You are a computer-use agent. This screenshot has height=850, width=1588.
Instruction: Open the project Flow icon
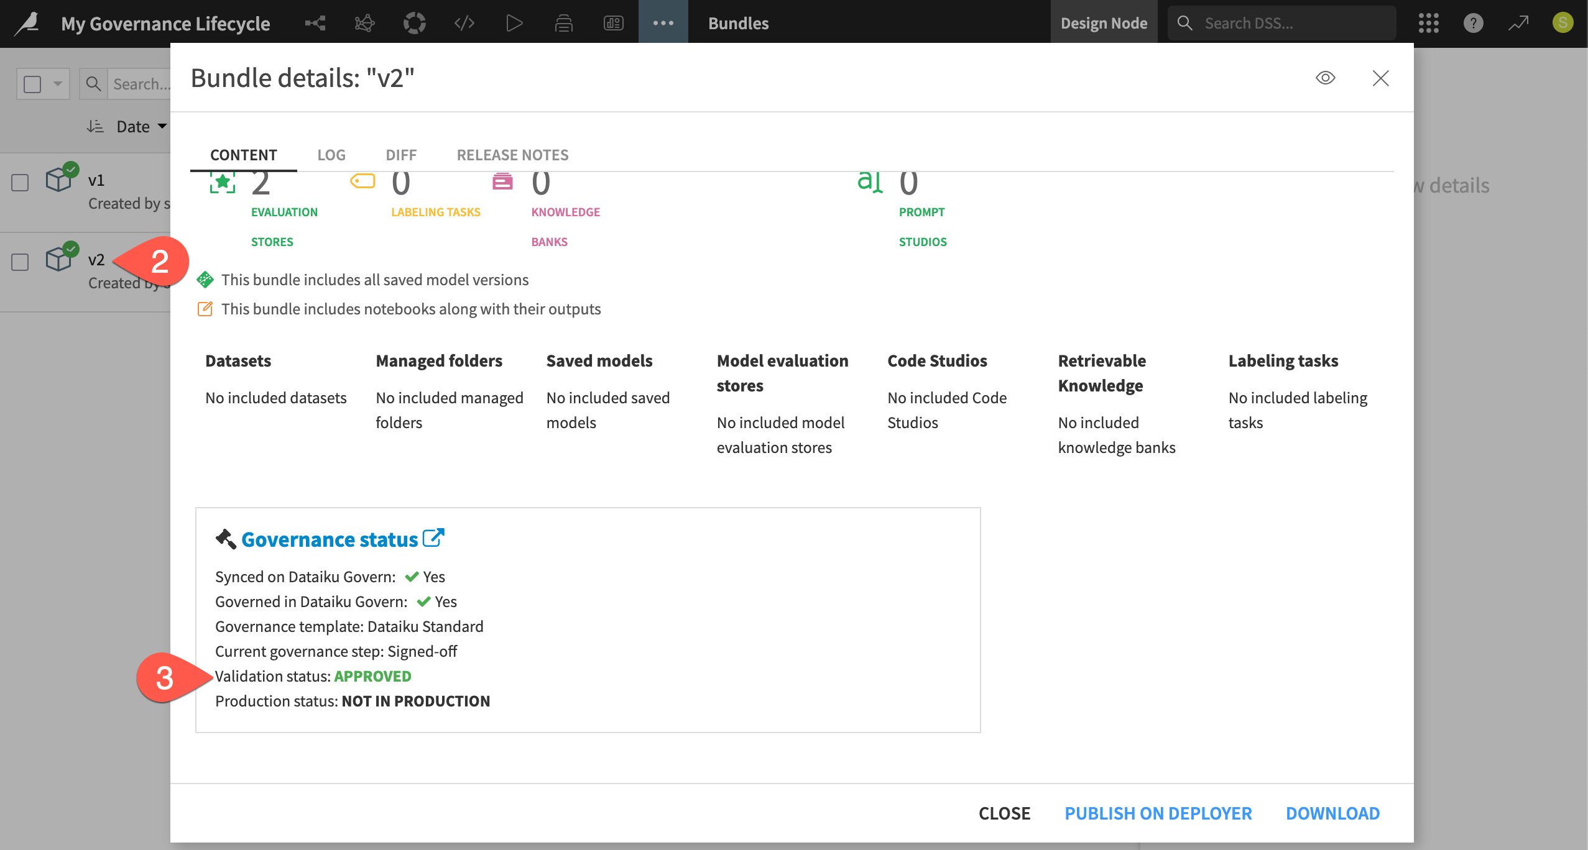pos(316,22)
